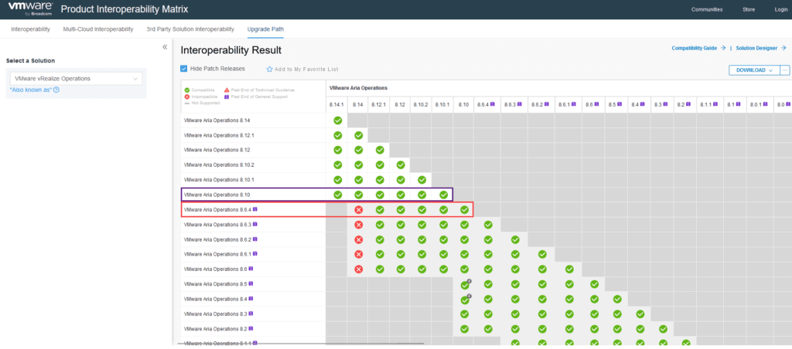The width and height of the screenshot is (792, 349).
Task: Toggle Hide Patch Releases checkbox
Action: 184,69
